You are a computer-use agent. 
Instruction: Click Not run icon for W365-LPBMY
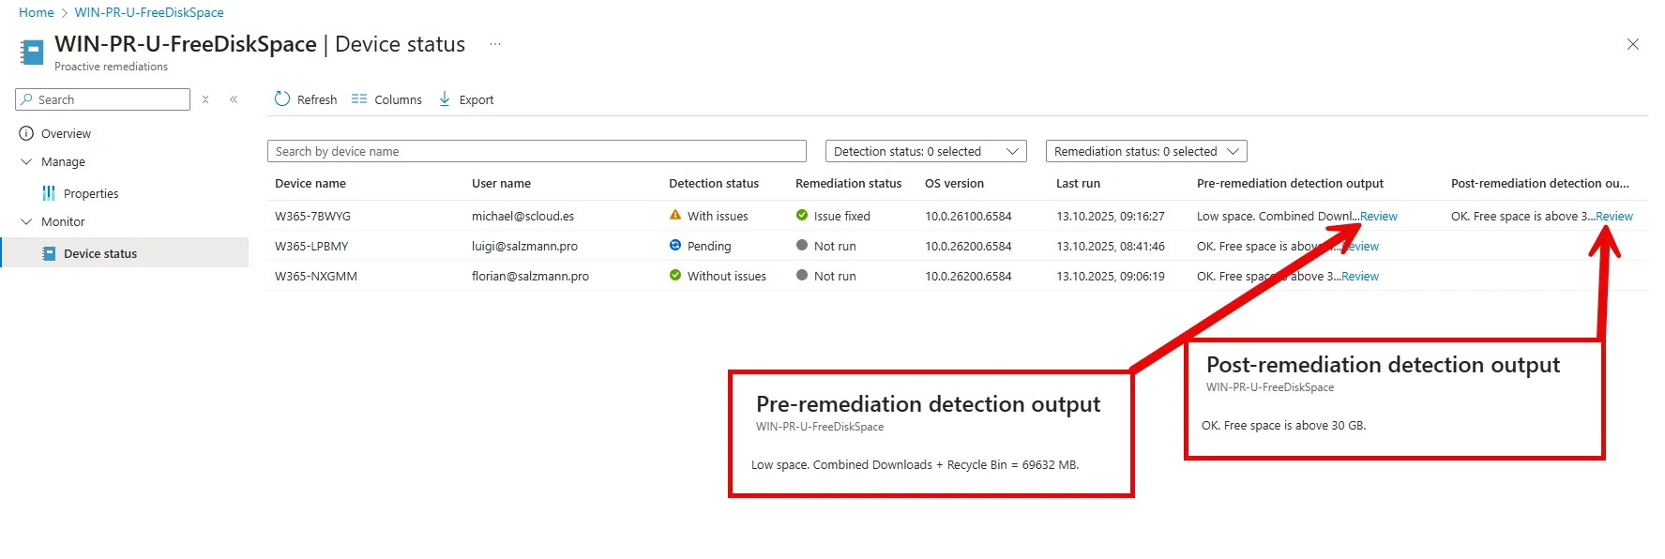(802, 245)
